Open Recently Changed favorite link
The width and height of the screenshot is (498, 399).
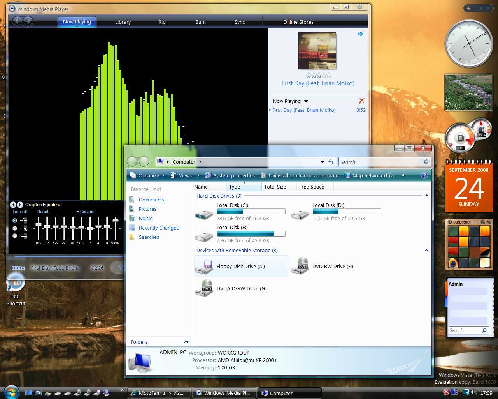click(159, 228)
